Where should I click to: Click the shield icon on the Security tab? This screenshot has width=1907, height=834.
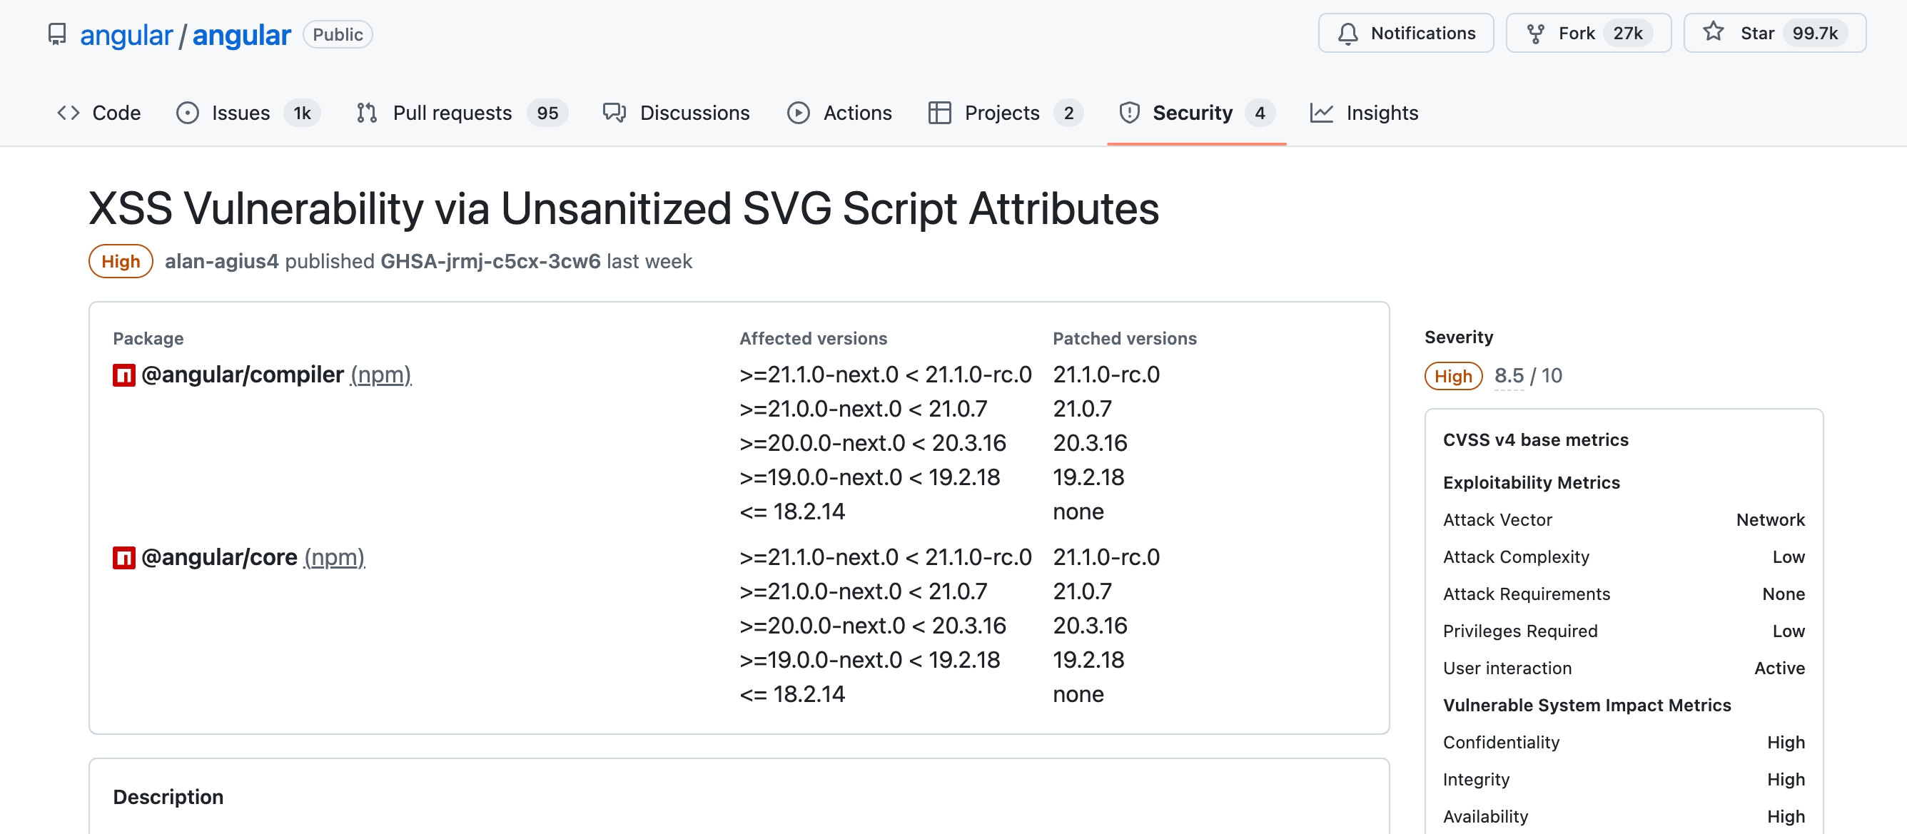[1128, 113]
